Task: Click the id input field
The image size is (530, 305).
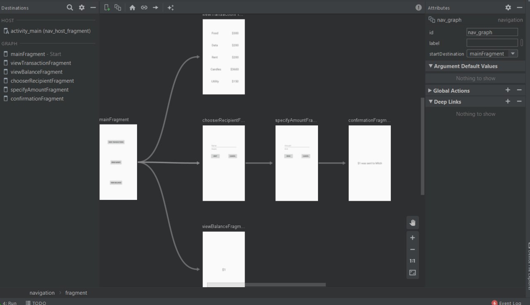Action: [492, 32]
